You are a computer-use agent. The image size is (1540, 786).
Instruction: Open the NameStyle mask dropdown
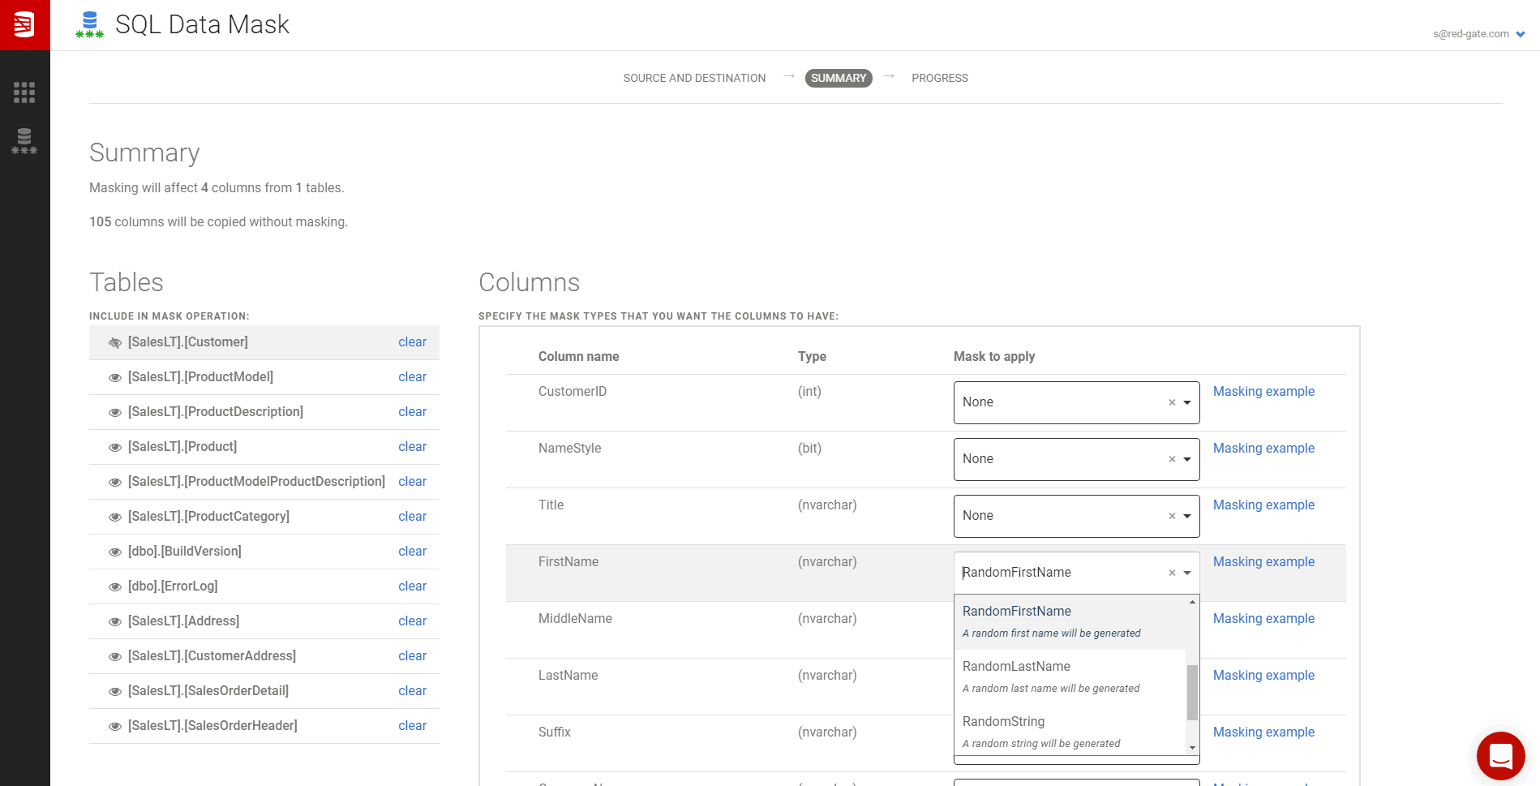[x=1187, y=459]
